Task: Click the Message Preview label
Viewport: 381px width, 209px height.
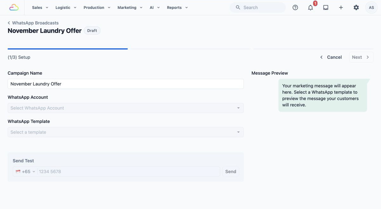Action: pos(270,73)
